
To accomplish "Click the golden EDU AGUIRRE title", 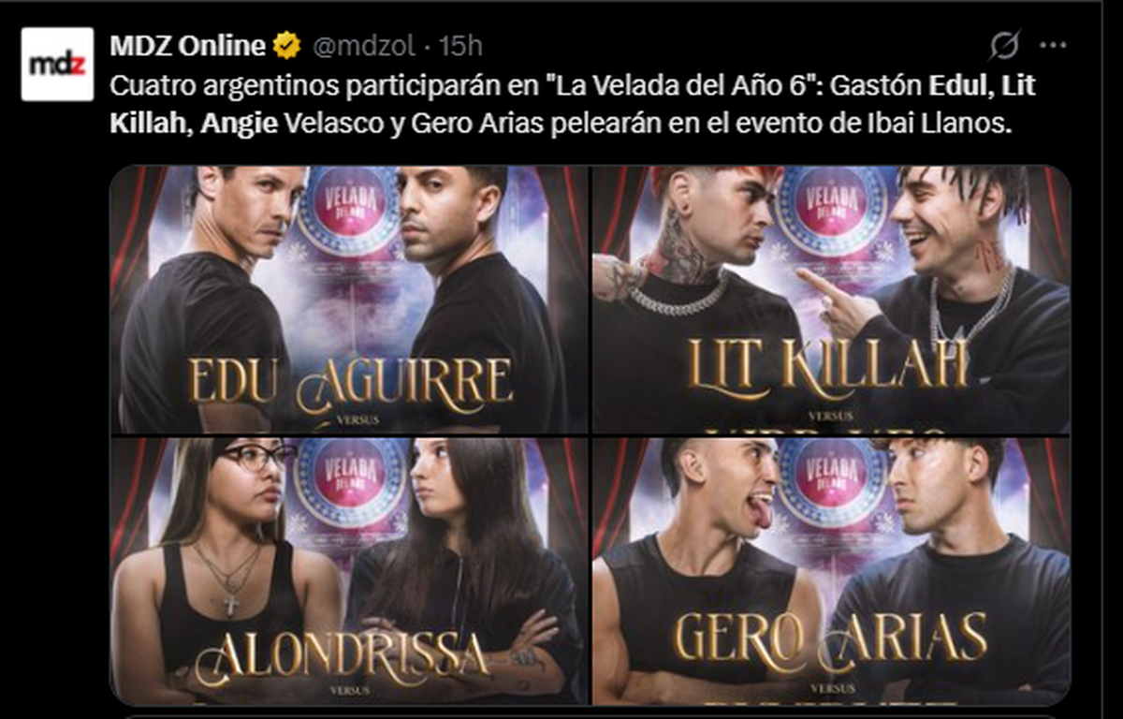I will pos(351,382).
